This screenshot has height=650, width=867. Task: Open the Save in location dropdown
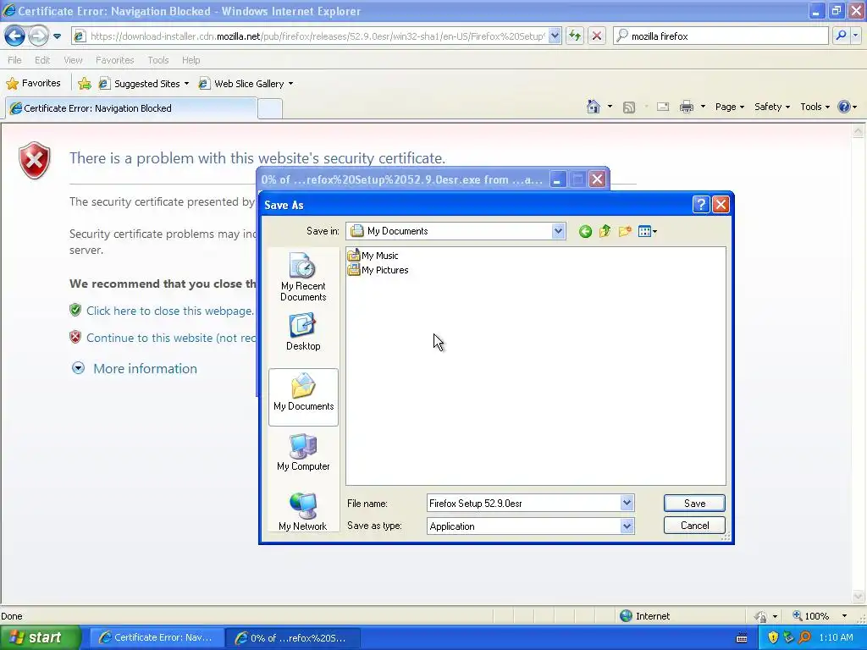coord(558,231)
